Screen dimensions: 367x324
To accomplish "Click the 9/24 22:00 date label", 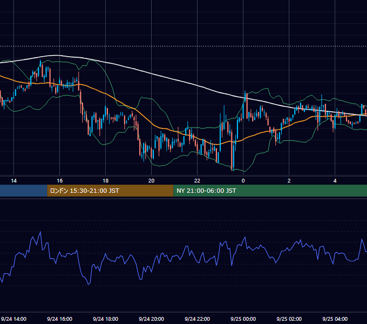I will 198,319.
